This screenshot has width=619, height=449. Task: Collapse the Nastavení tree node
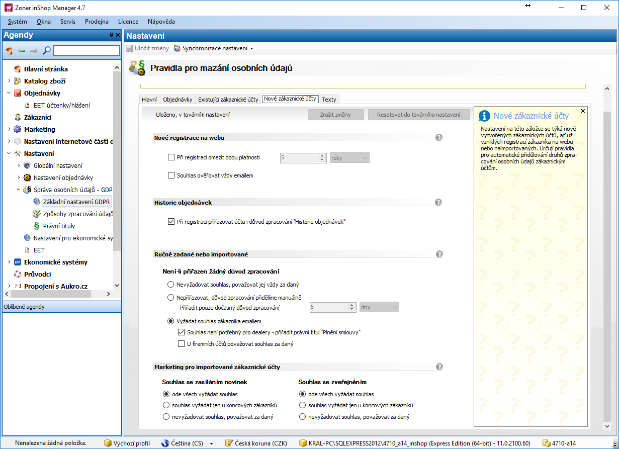coord(9,153)
